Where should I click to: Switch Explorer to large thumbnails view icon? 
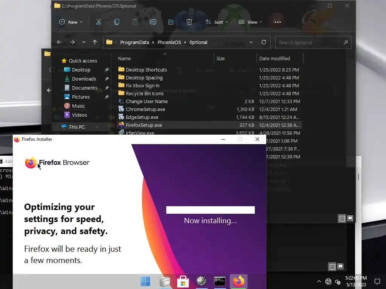coord(350,218)
